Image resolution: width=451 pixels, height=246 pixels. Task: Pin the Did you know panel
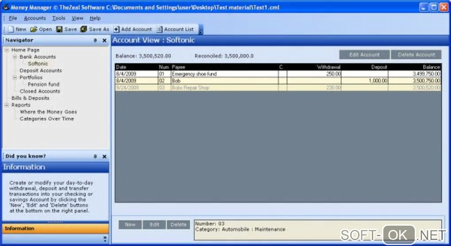click(x=95, y=156)
